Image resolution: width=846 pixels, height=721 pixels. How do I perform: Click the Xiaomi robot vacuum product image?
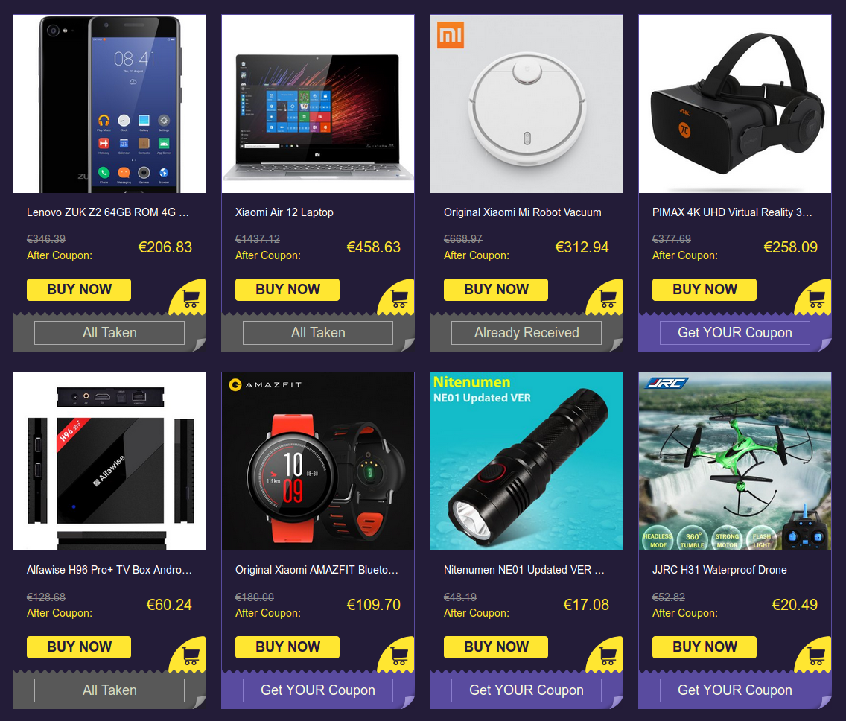point(526,104)
